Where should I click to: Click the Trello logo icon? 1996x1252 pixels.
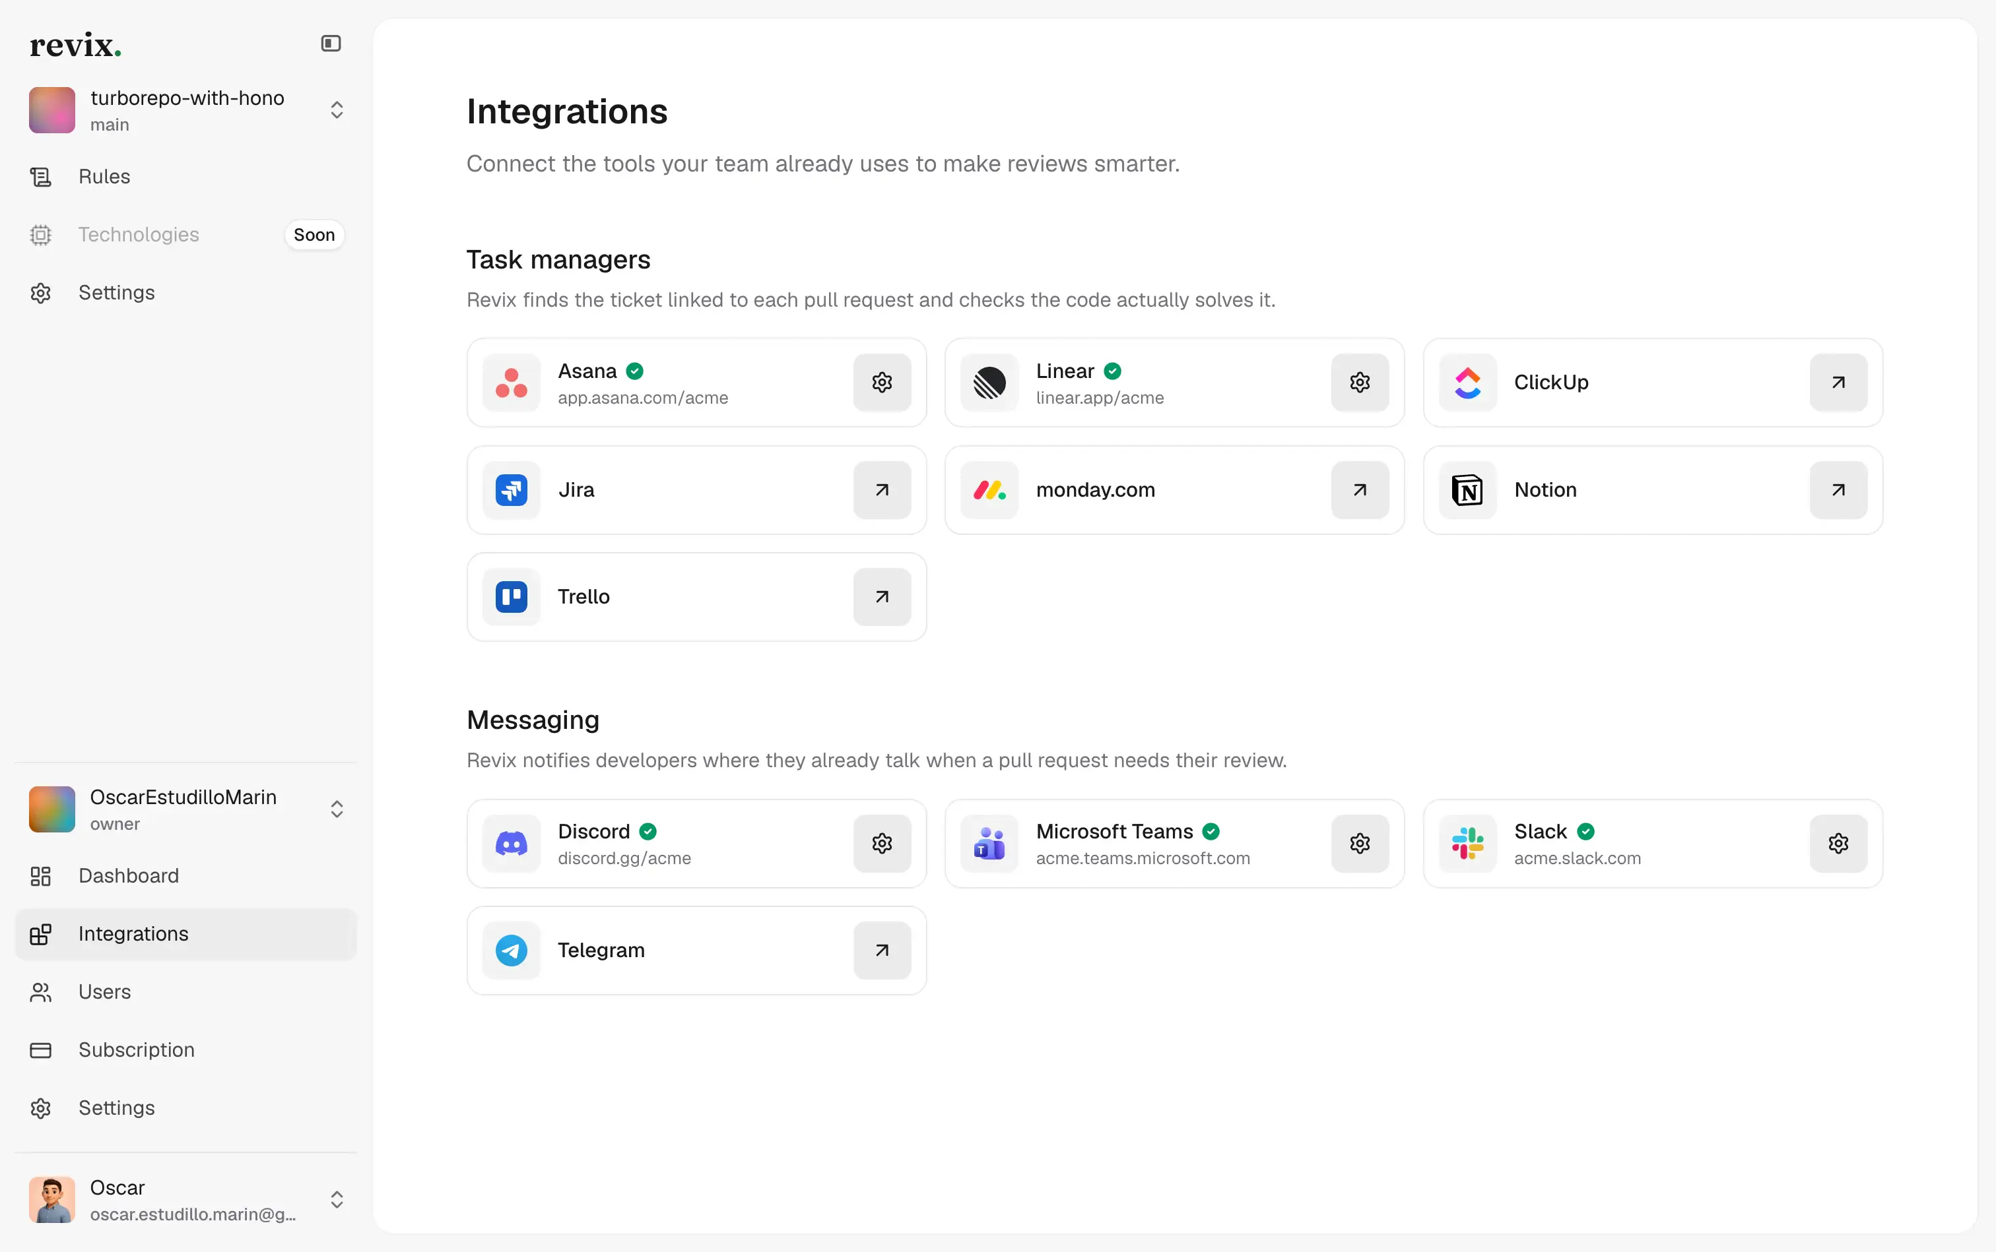click(512, 597)
